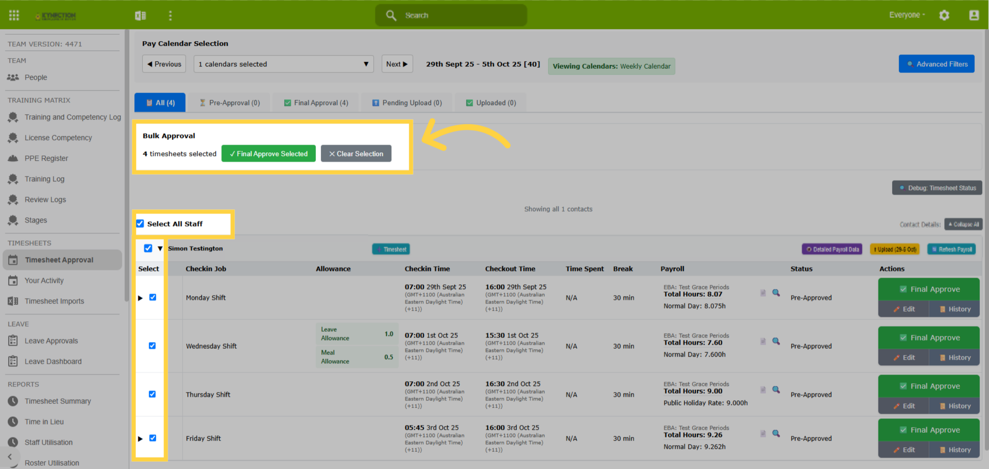Edit the Wednesday Shift timesheet

click(904, 357)
